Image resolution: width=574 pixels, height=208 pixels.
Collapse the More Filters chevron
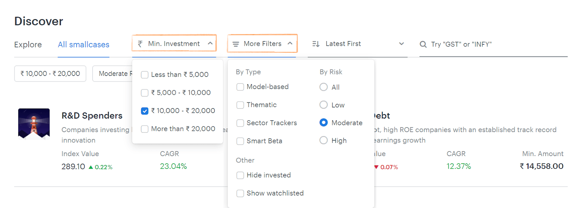[290, 43]
